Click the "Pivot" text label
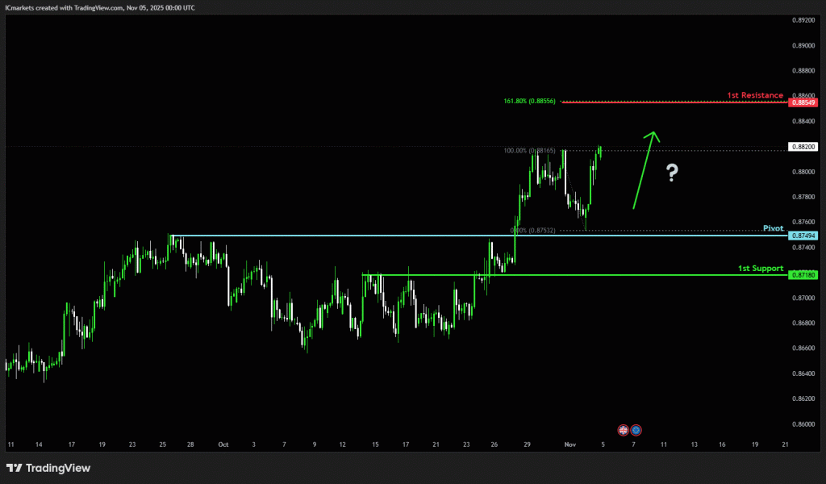This screenshot has height=484, width=826. pos(773,228)
